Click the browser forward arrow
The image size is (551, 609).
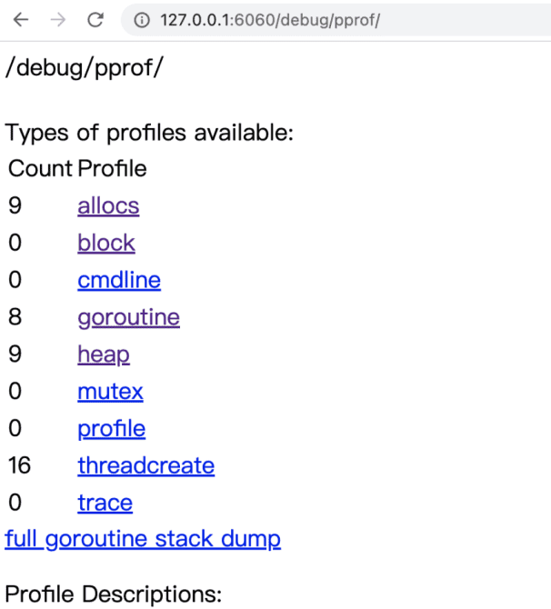[57, 20]
